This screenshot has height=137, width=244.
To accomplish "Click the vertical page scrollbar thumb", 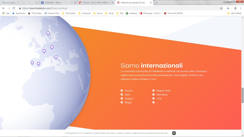I will [x=243, y=95].
